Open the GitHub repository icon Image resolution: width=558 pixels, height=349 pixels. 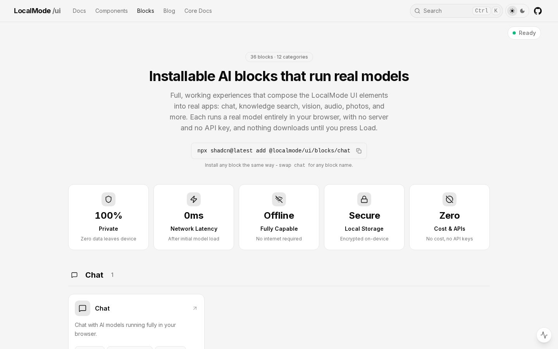[538, 11]
